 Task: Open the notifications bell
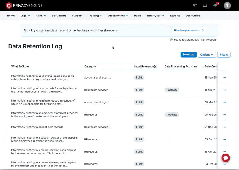205,6
